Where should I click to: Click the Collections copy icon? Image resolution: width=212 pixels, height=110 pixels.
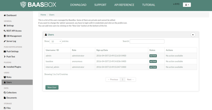click(x=5, y=93)
